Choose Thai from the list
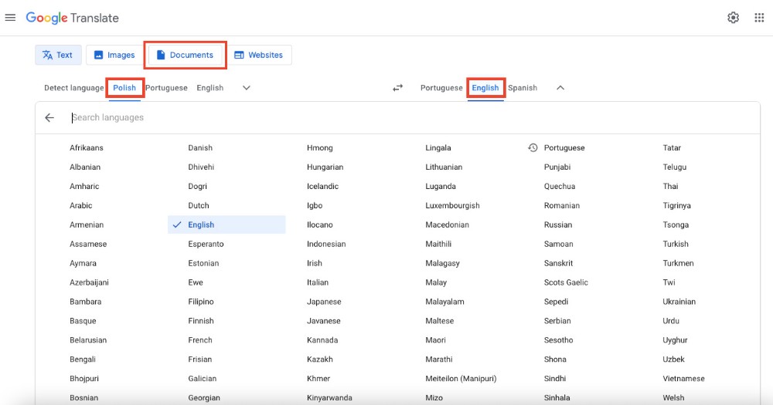The height and width of the screenshot is (405, 773). (670, 187)
